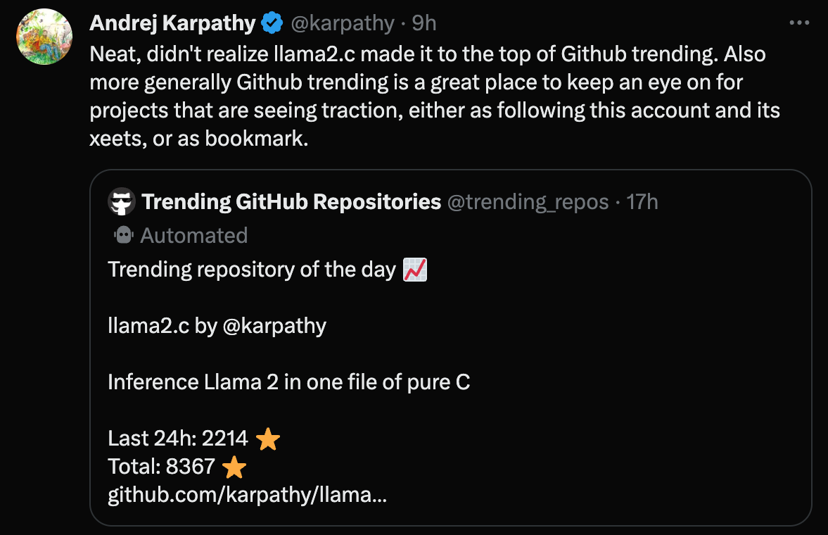Open the 17h quoted tweet timestamp

point(642,202)
